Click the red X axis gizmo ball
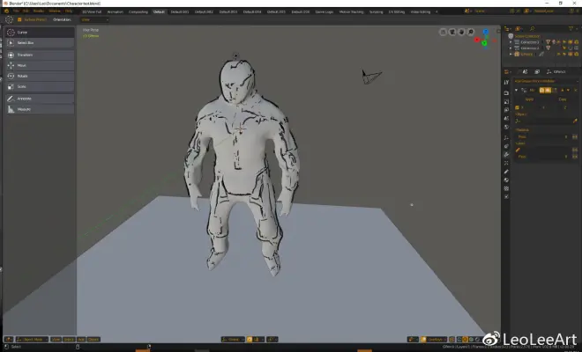 point(477,40)
